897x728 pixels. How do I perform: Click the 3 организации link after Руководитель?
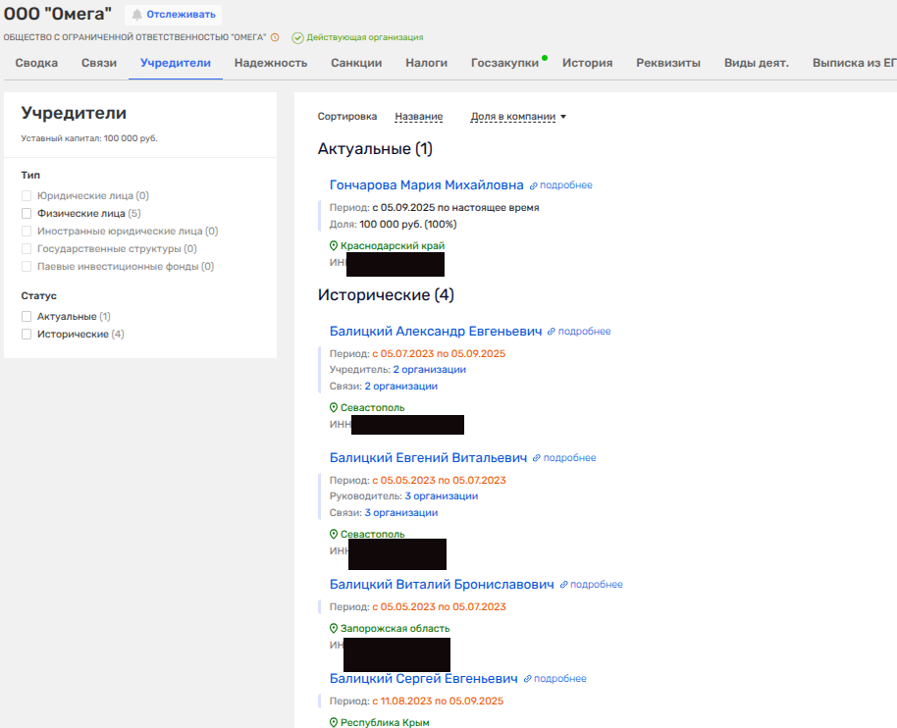pos(441,496)
